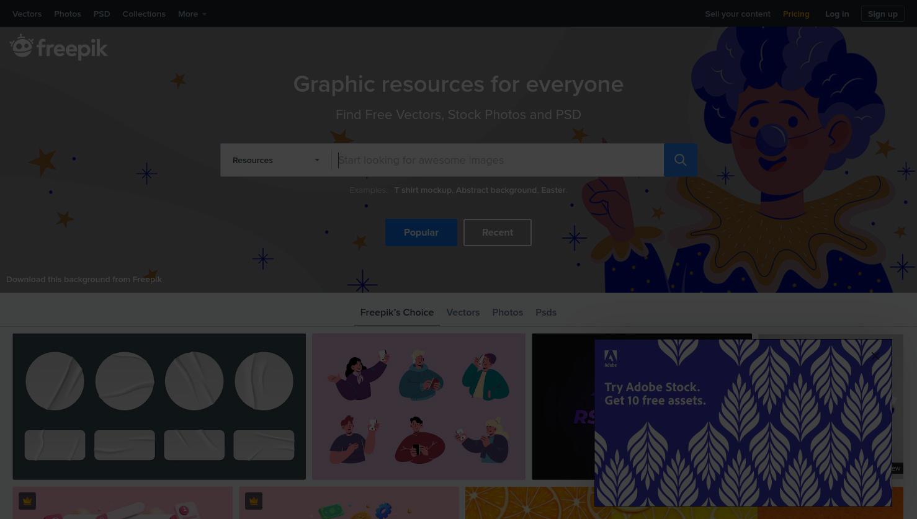Open the white sticker mockups thumbnail

coord(159,407)
